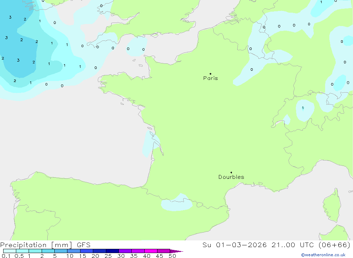This screenshot has width=353, height=258.
Task: Pick the 10–15 mm legend color swatch
Action: point(74,251)
